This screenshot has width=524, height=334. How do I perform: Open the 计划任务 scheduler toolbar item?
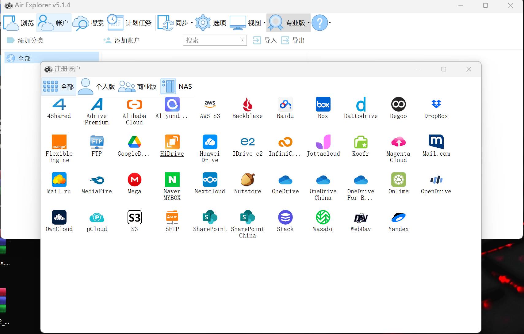coord(129,23)
